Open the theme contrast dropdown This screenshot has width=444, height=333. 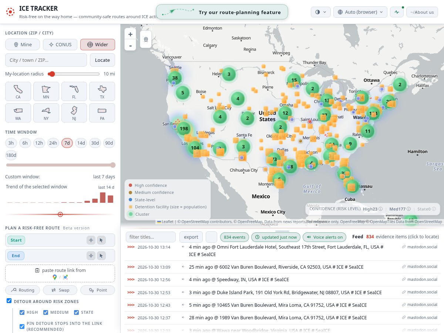coord(321,12)
